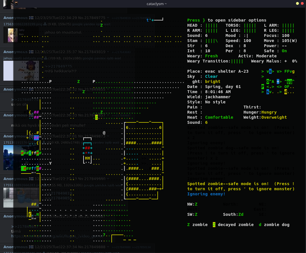
Task: Click the highlighted P marker on the minimap
Action: (x=263, y=87)
